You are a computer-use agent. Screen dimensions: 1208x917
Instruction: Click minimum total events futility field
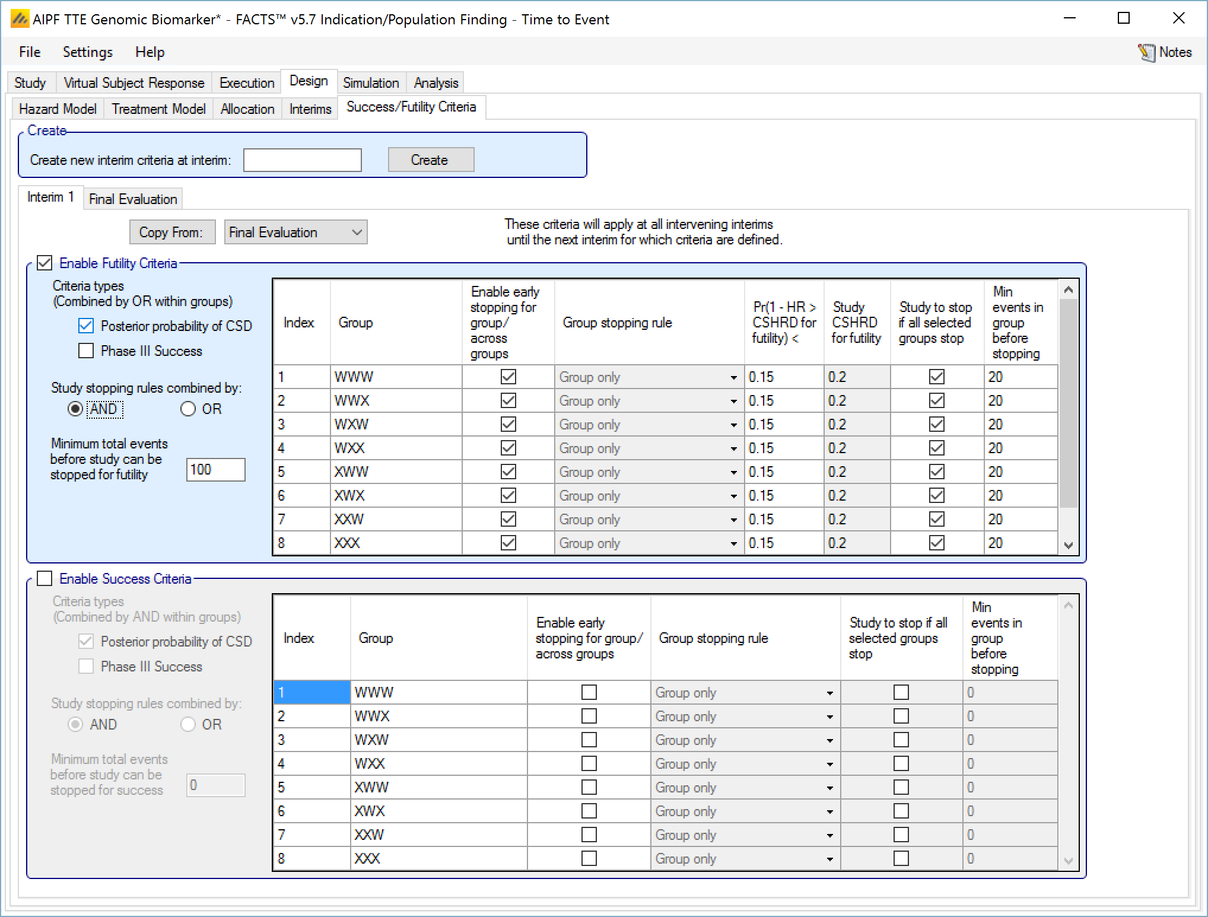click(x=215, y=469)
